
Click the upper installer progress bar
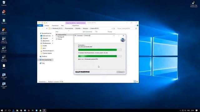click(100, 50)
